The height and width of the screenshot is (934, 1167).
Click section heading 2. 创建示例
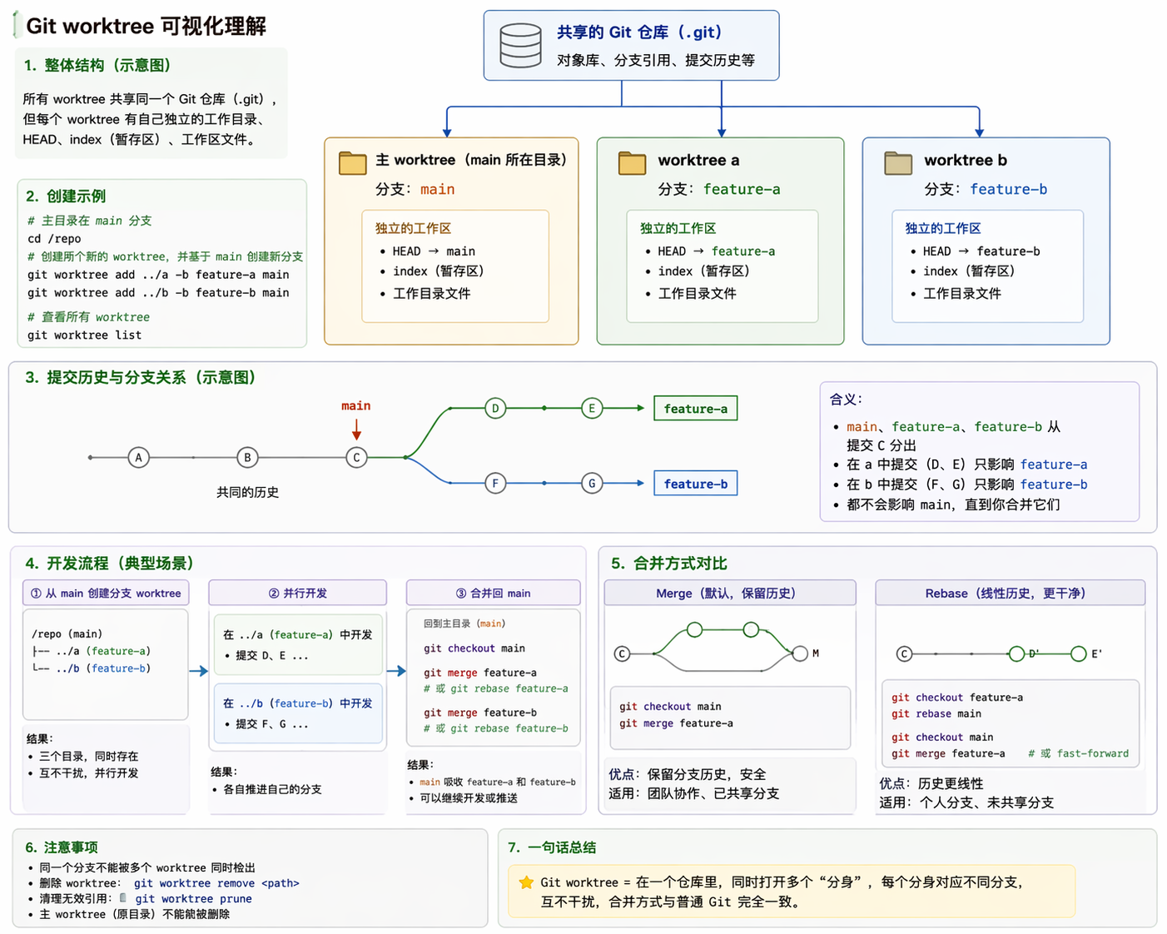coord(66,196)
